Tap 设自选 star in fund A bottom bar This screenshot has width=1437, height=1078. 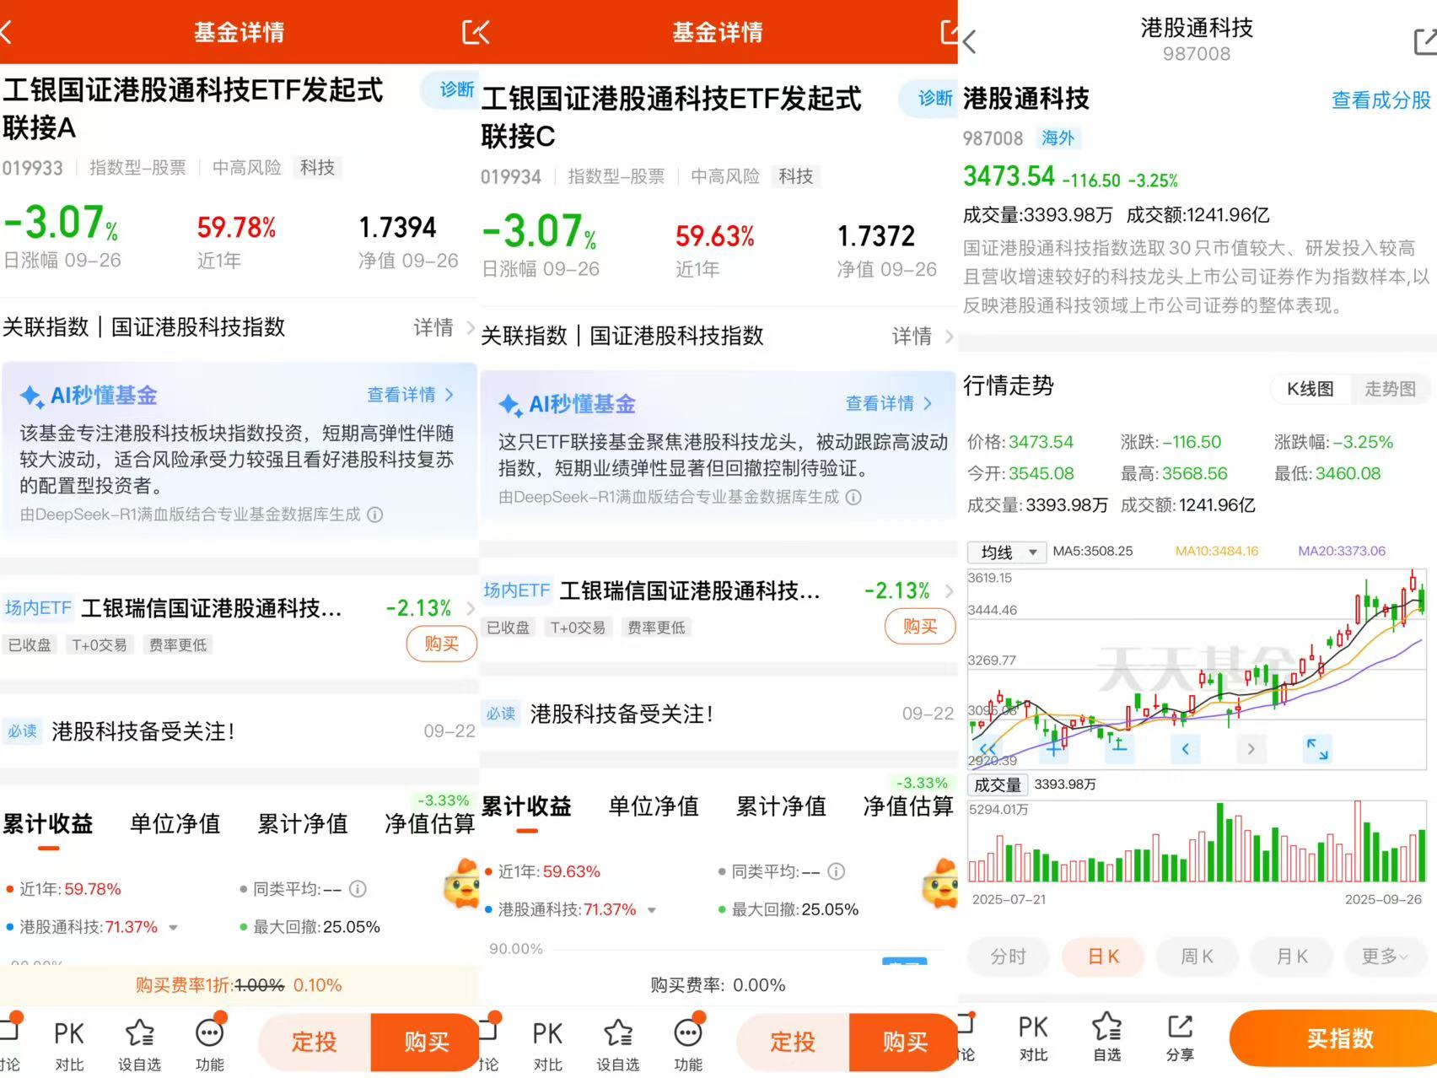click(x=139, y=1044)
